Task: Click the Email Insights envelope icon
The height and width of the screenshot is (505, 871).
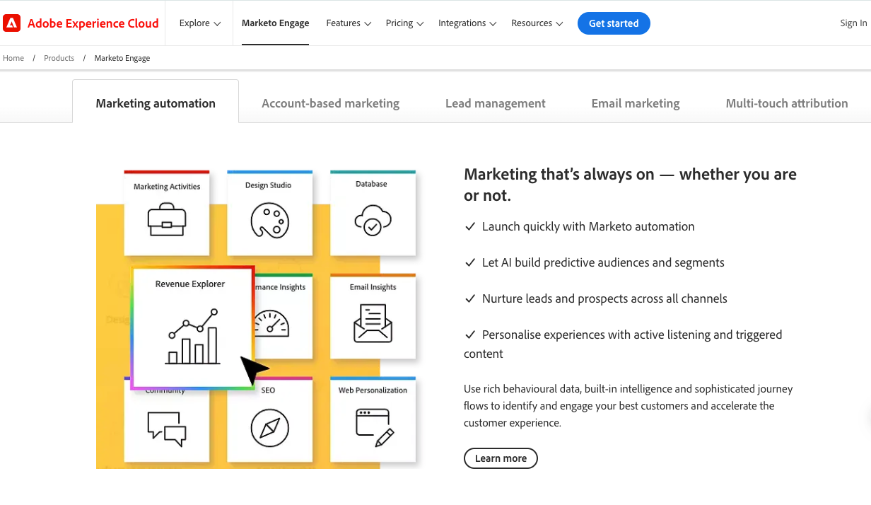Action: (373, 323)
